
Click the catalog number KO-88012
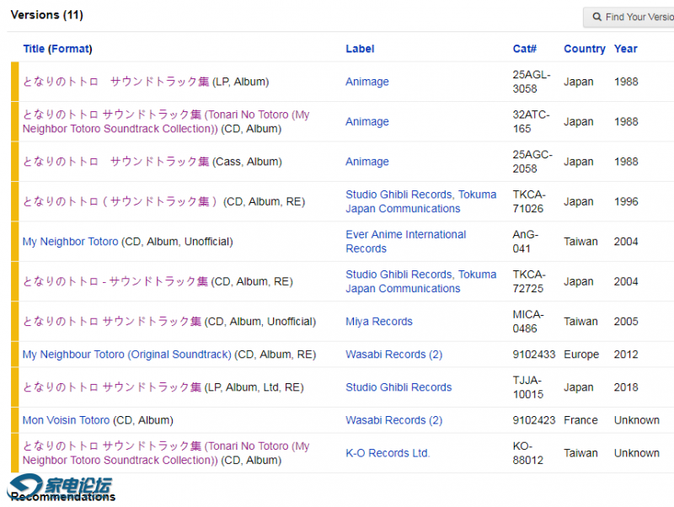click(528, 453)
